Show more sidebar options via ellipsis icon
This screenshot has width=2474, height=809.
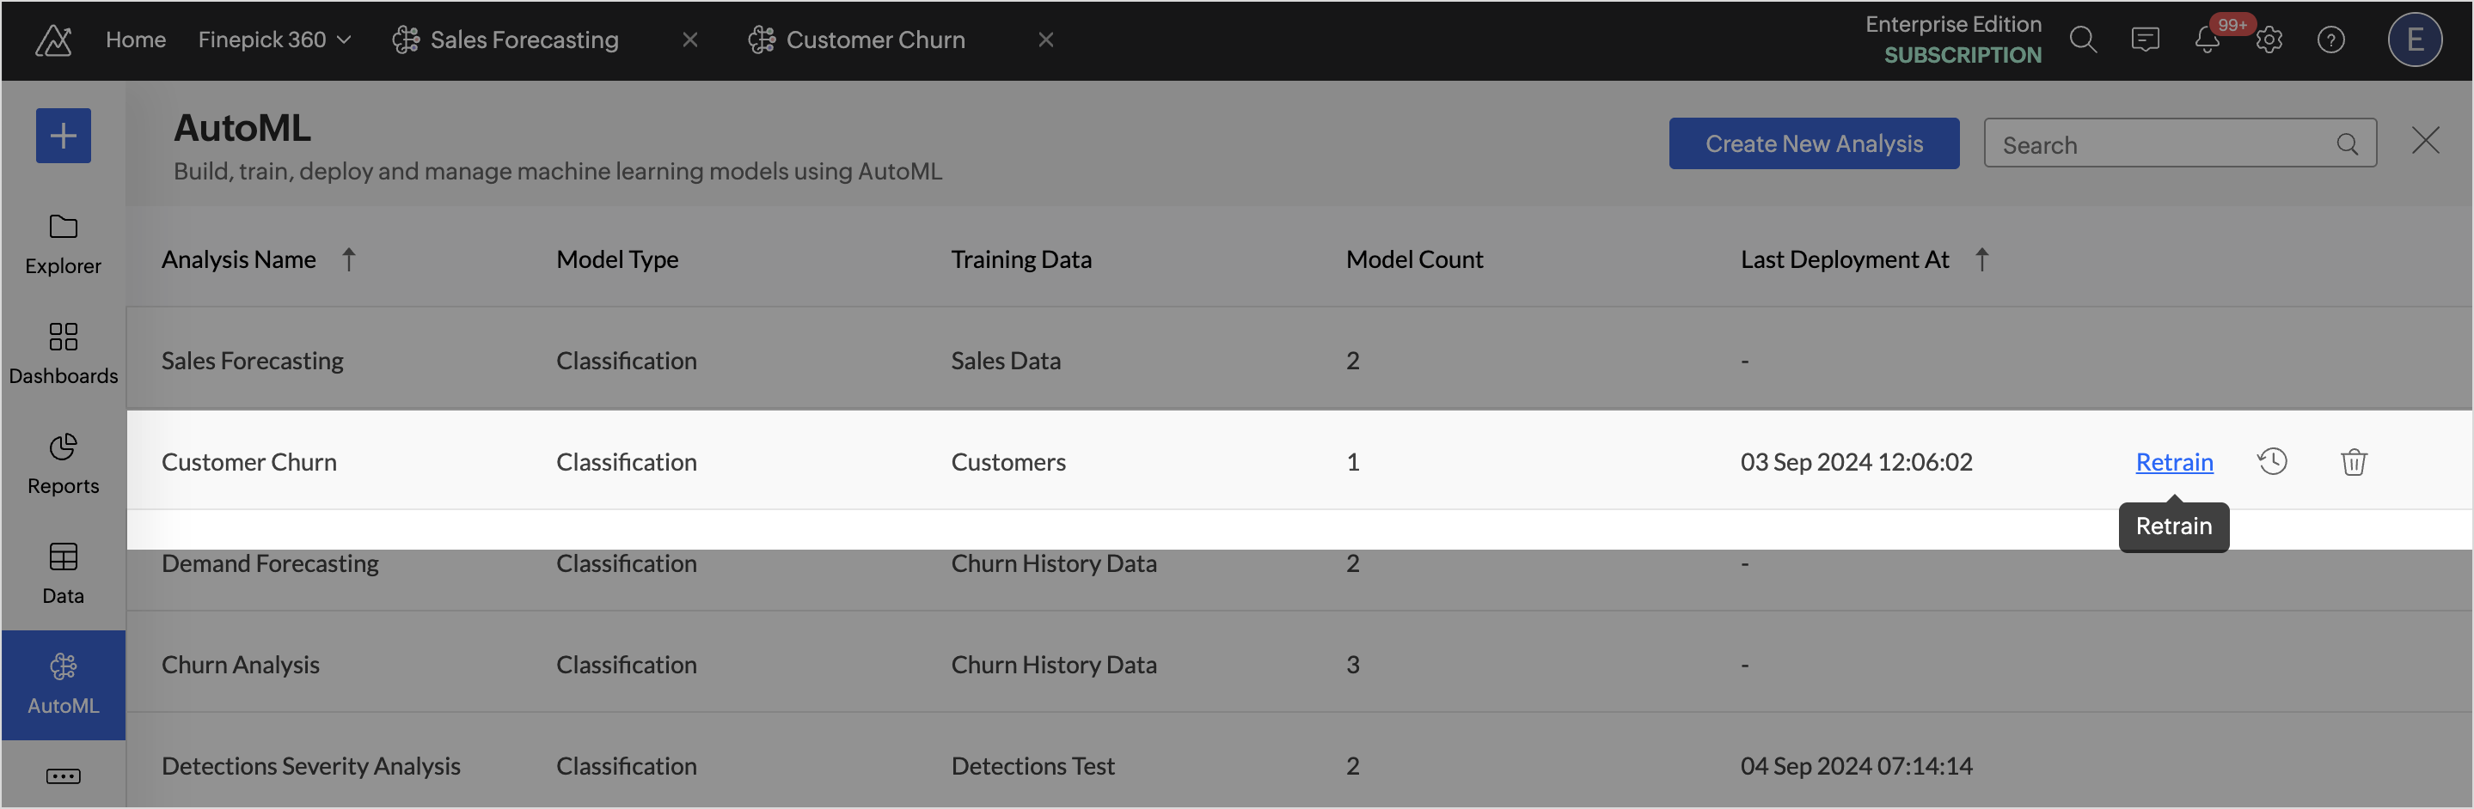pyautogui.click(x=64, y=776)
